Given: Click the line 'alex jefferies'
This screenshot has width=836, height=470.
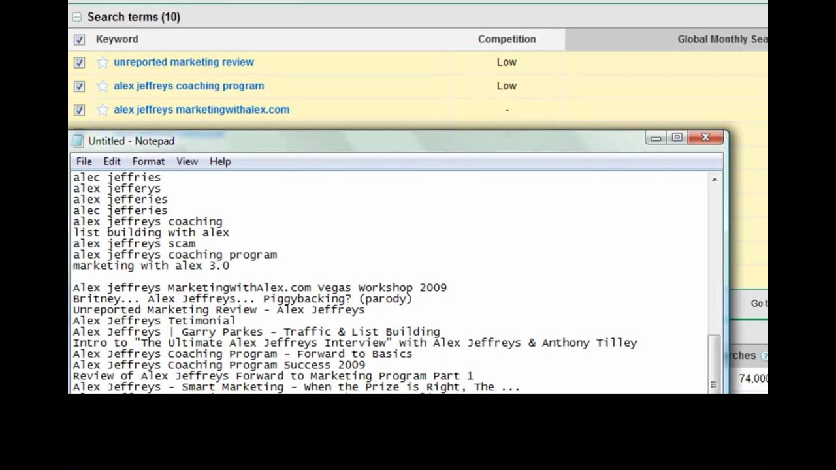Looking at the screenshot, I should pos(120,199).
